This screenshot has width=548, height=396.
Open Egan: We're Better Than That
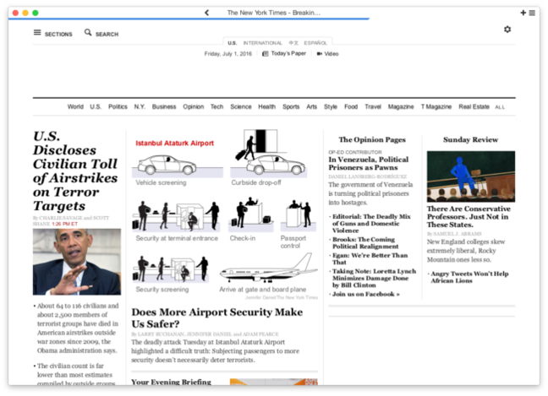370,258
